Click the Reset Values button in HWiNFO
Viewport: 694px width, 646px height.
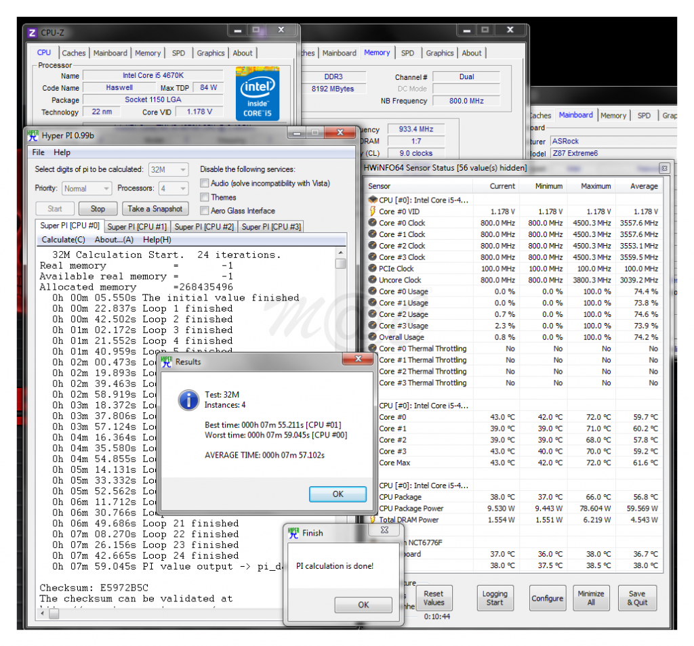pos(434,598)
